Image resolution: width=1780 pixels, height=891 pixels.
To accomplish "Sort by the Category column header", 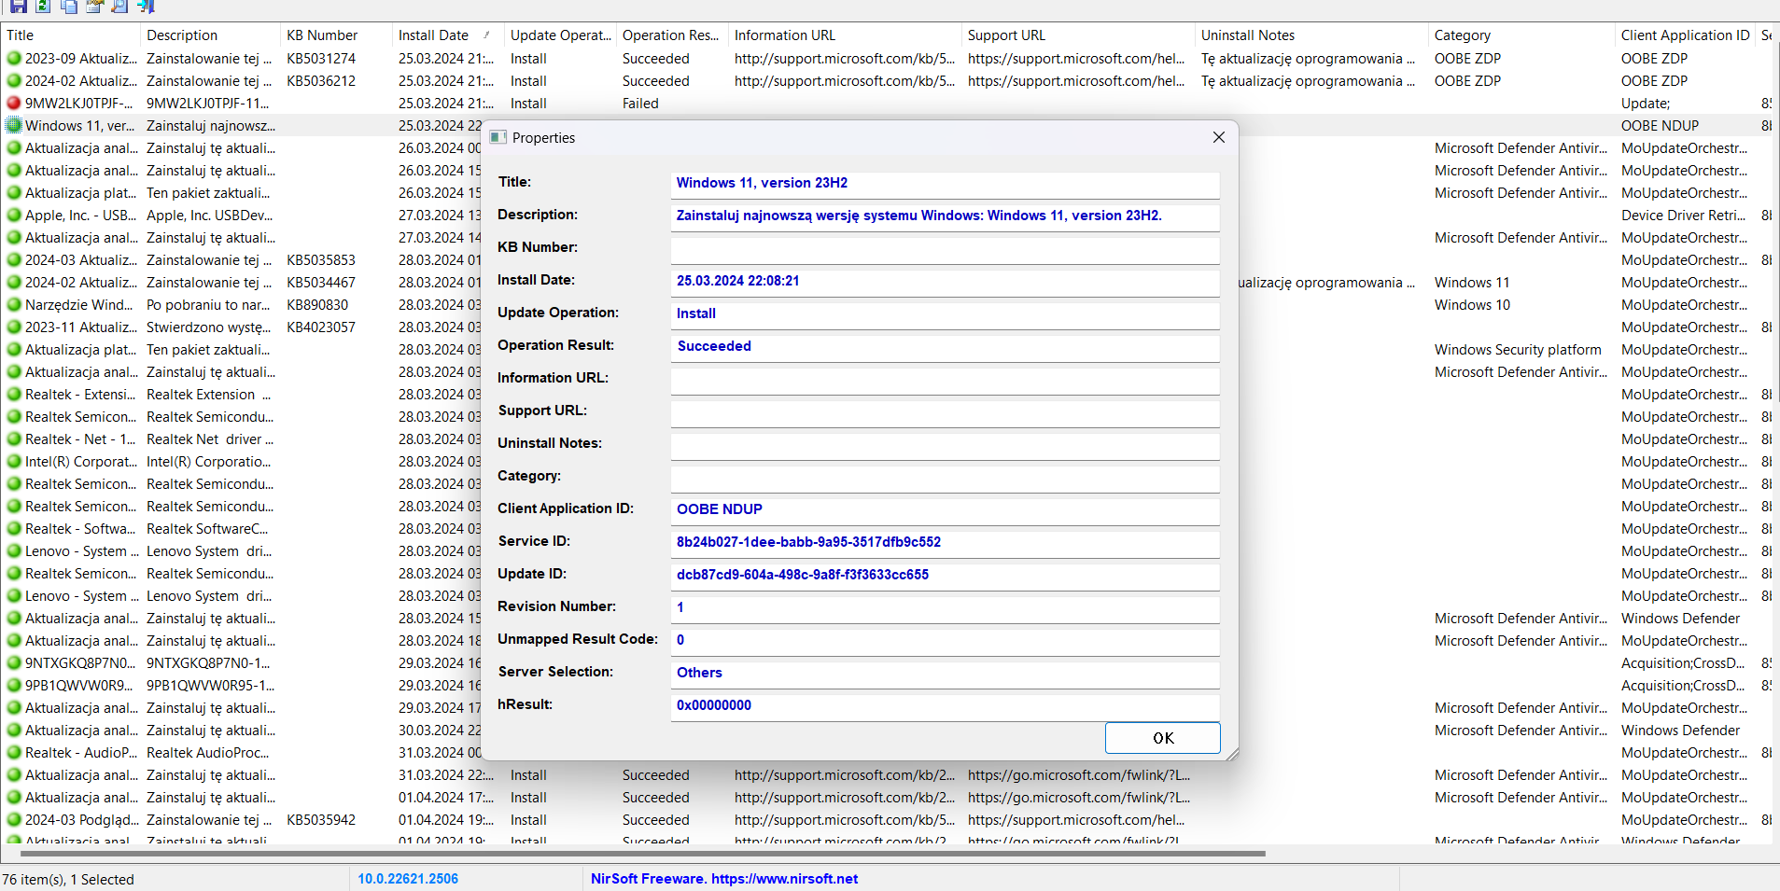I will (x=1521, y=35).
